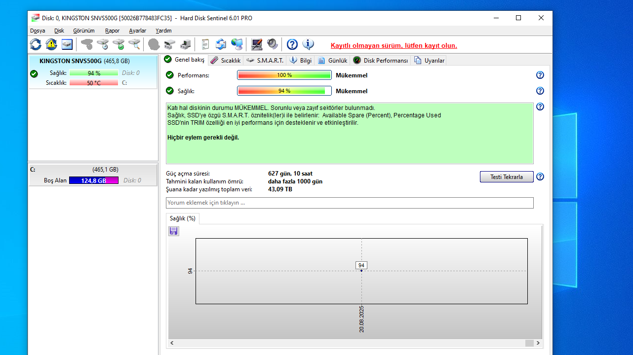Click the green check icon in the Kingston disk panel
The height and width of the screenshot is (355, 633).
[34, 74]
